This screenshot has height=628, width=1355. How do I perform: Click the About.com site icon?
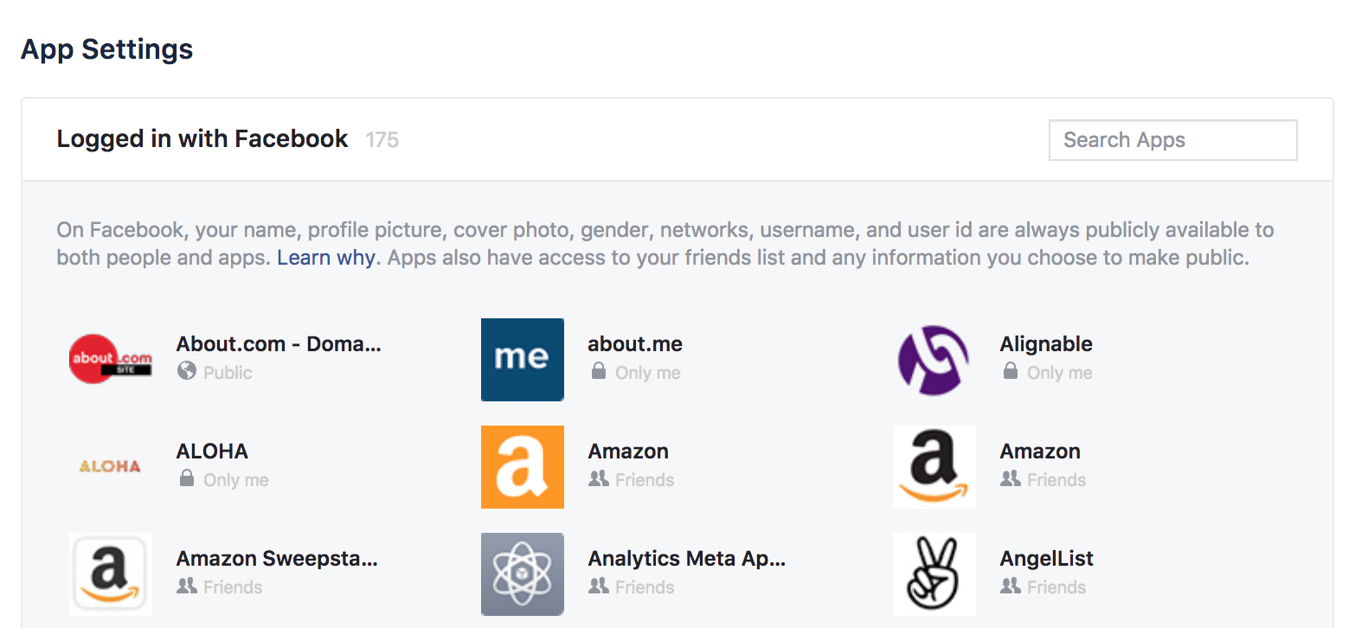(x=110, y=360)
